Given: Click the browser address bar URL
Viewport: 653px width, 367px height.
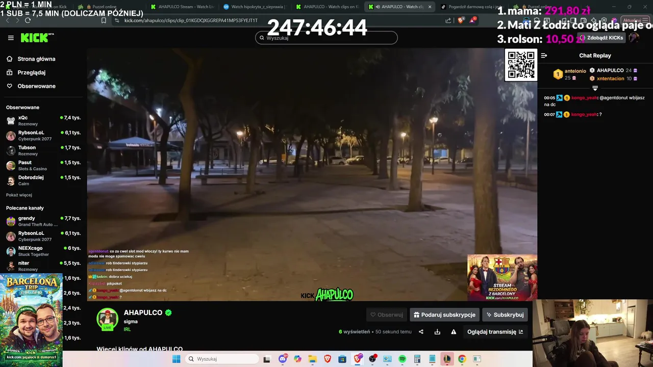Looking at the screenshot, I should [191, 20].
